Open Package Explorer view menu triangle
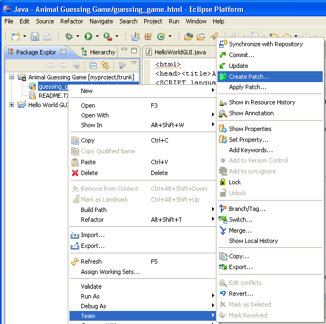The height and width of the screenshot is (324, 326). tap(134, 63)
